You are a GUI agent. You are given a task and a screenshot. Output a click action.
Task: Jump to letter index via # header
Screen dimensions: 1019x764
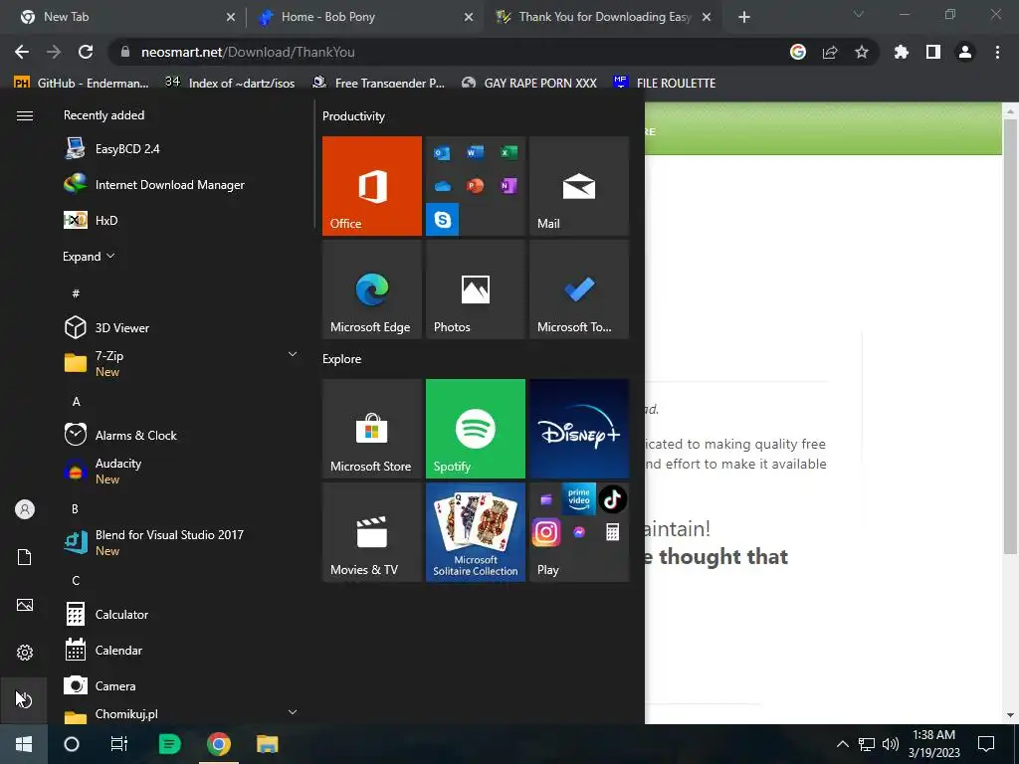tap(76, 293)
